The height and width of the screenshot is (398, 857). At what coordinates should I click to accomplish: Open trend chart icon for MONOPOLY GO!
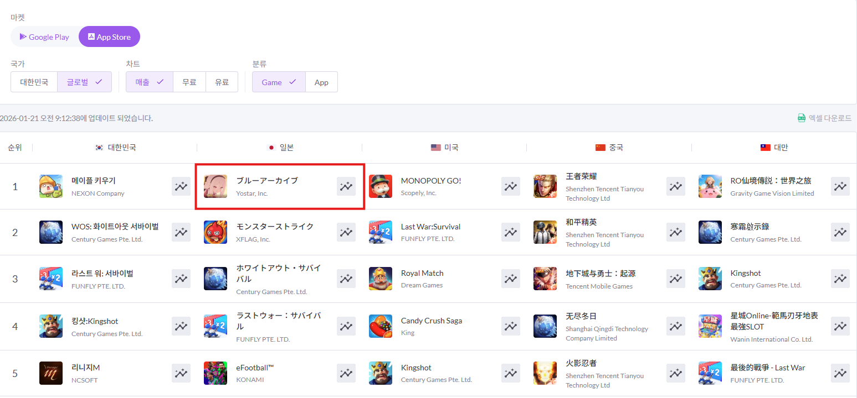click(x=510, y=187)
